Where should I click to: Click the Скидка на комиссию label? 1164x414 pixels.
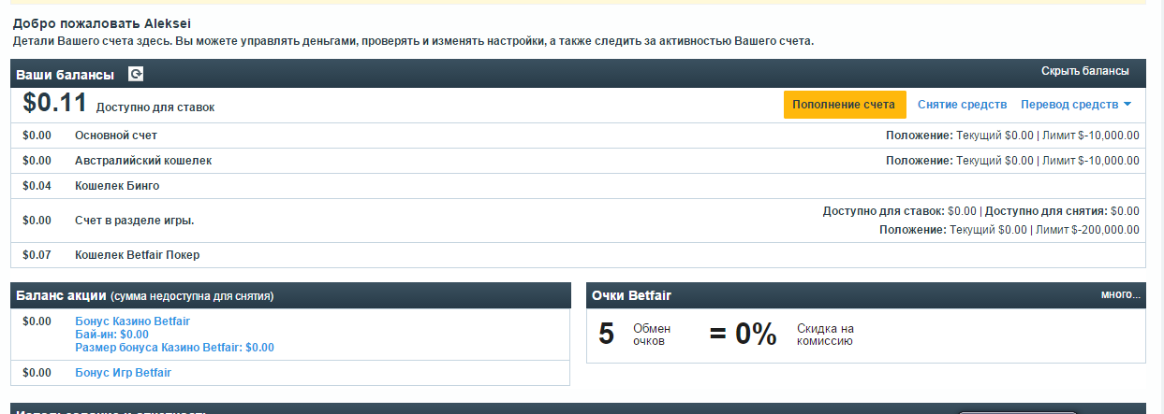tap(826, 335)
